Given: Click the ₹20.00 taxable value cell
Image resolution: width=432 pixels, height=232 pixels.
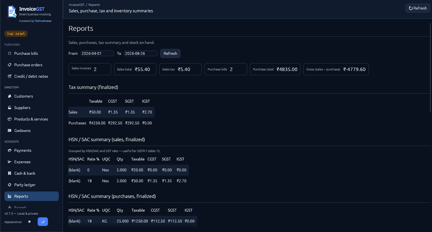Looking at the screenshot, I should click(137, 170).
